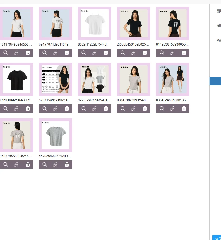The width and height of the screenshot is (221, 240).
Task: Click filename 575315ad12af8c1a...
Action: tap(55, 100)
